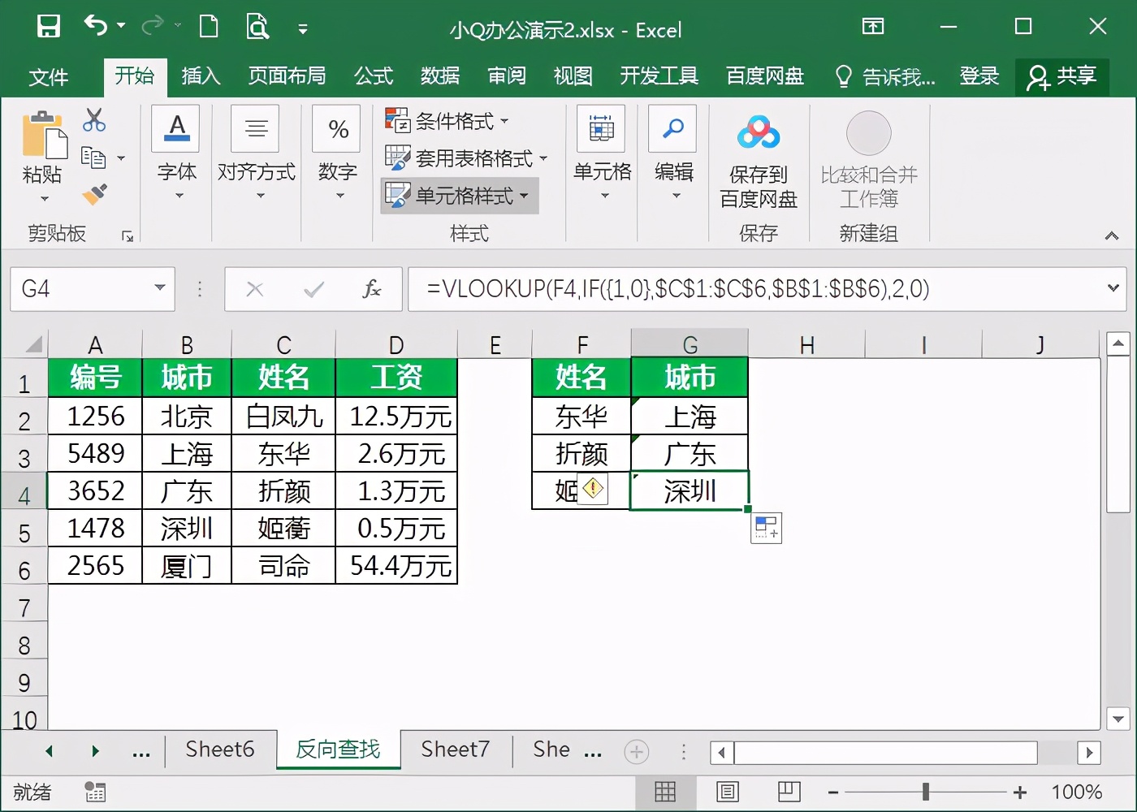This screenshot has height=812, width=1137.
Task: Expand the 粘贴 options arrow
Action: 44,199
